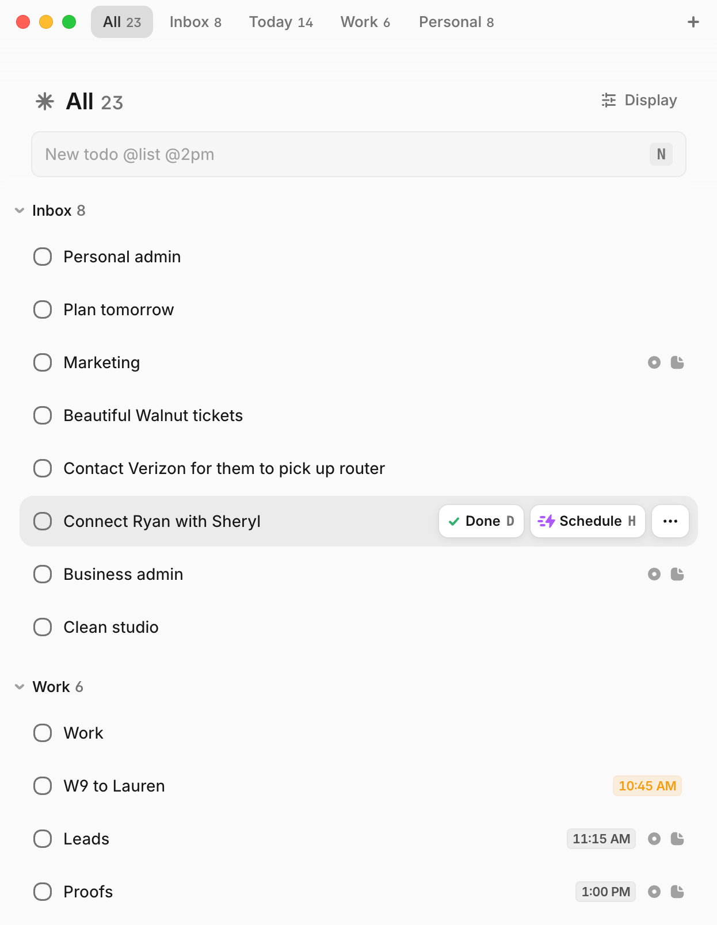Viewport: 717px width, 925px height.
Task: Click the Schedule button
Action: click(588, 521)
